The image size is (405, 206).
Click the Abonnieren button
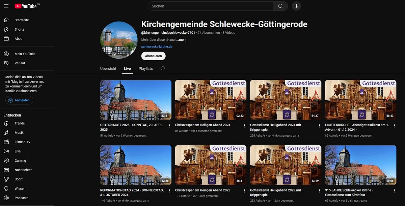coord(153,56)
